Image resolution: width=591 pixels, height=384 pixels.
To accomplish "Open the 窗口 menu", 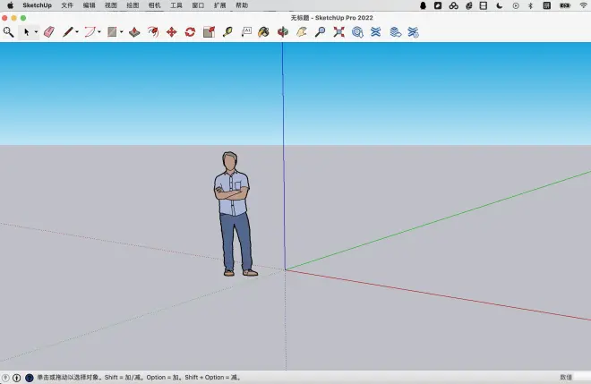I will 198,5.
